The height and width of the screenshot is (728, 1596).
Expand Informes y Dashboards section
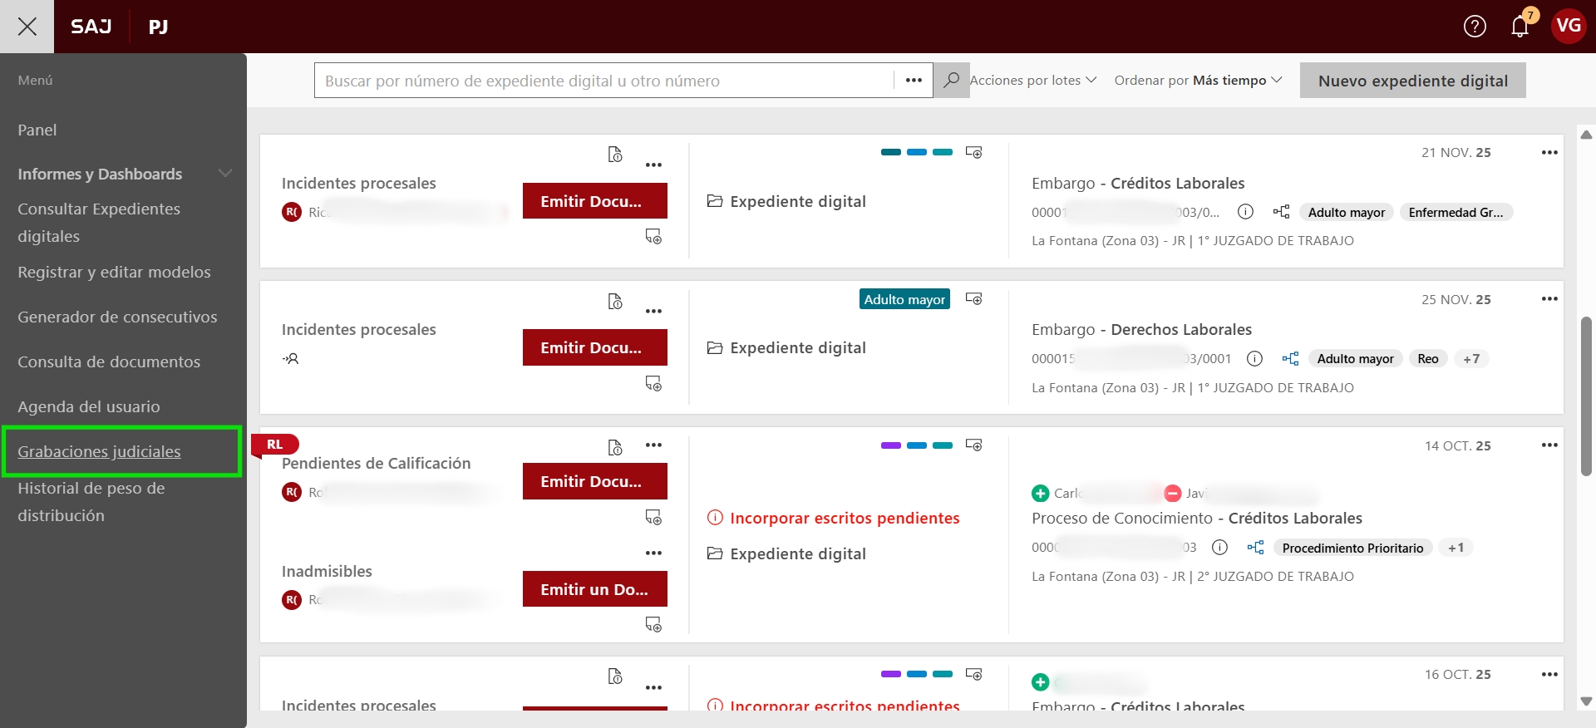pyautogui.click(x=224, y=174)
